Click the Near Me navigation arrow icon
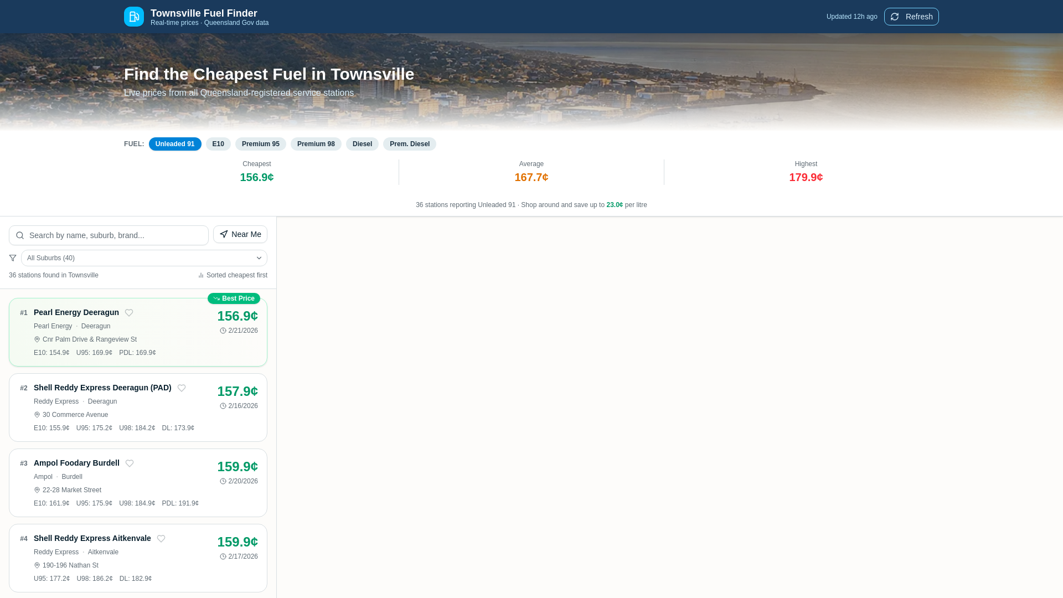The image size is (1063, 598). pyautogui.click(x=224, y=234)
